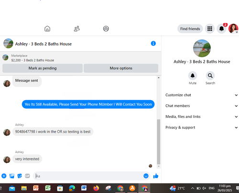This screenshot has width=239, height=193.
Task: Click the 'very interested' message bubble
Action: point(27,159)
